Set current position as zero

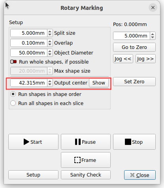134,82
